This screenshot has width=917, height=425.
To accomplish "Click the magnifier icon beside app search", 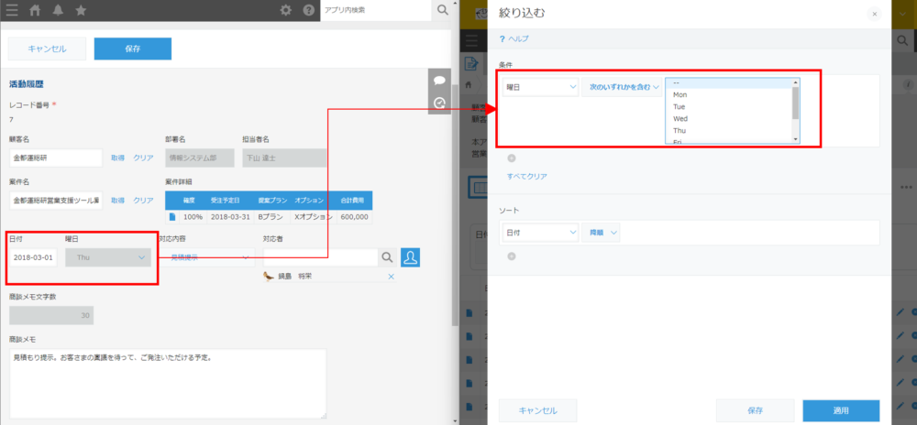I will (444, 10).
